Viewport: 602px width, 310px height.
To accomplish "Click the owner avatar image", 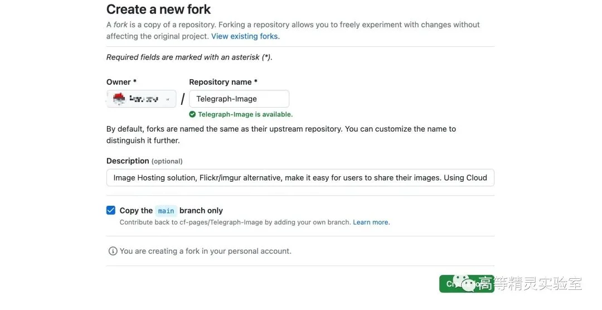I will [x=119, y=99].
